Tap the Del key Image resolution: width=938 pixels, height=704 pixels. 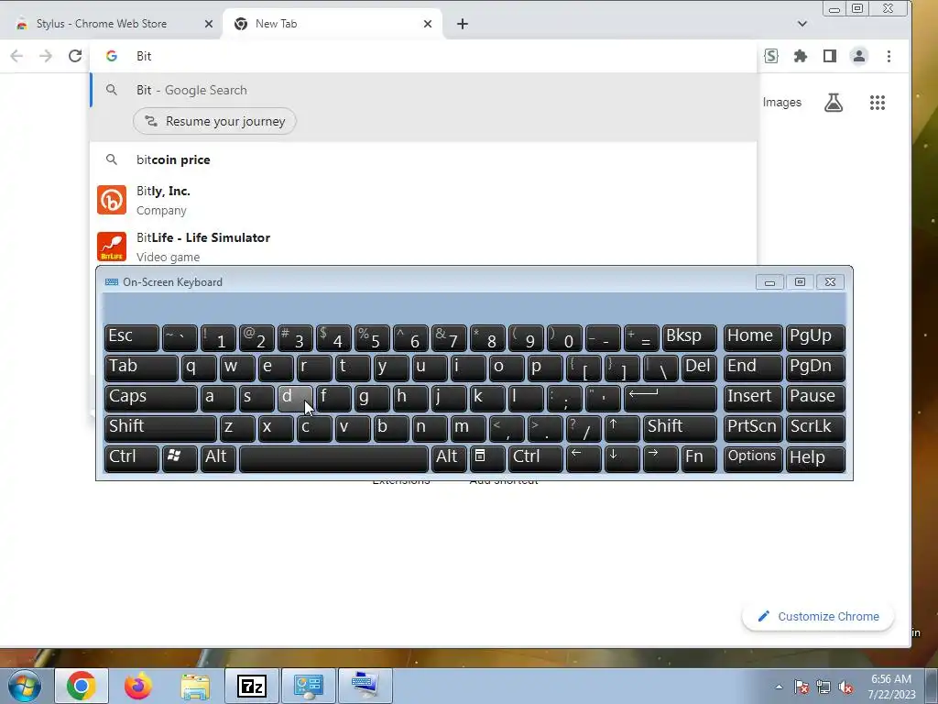pyautogui.click(x=699, y=368)
